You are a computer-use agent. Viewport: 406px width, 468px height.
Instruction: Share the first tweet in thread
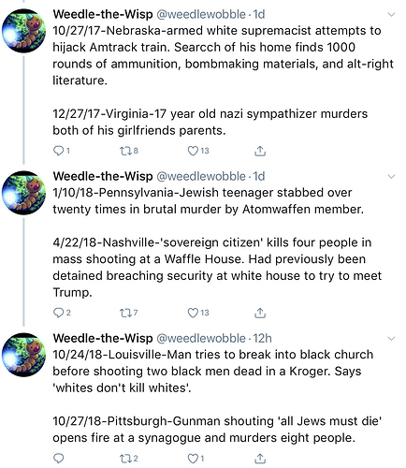pos(260,151)
